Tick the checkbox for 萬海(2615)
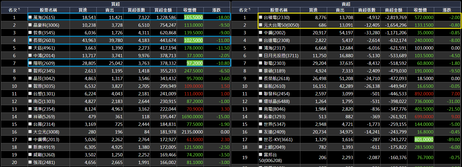 coord(30,17)
